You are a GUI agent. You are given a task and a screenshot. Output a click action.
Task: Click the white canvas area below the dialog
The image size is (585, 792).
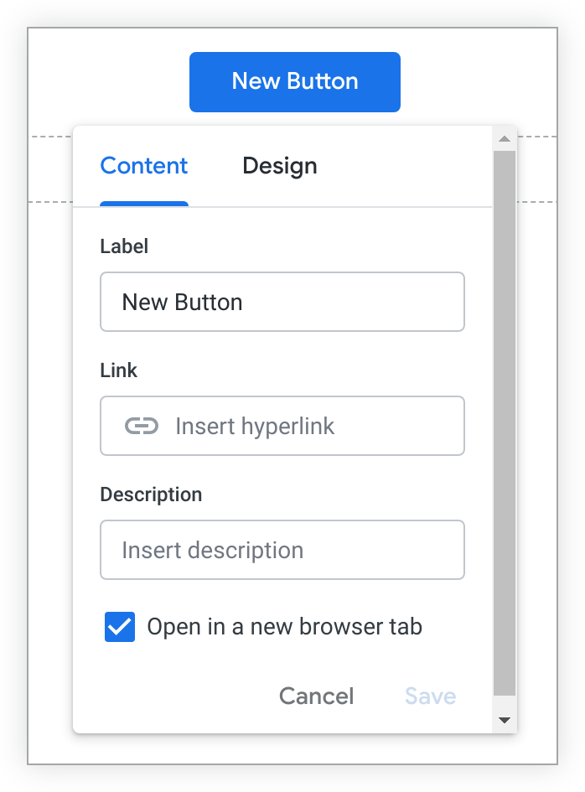tap(293, 748)
